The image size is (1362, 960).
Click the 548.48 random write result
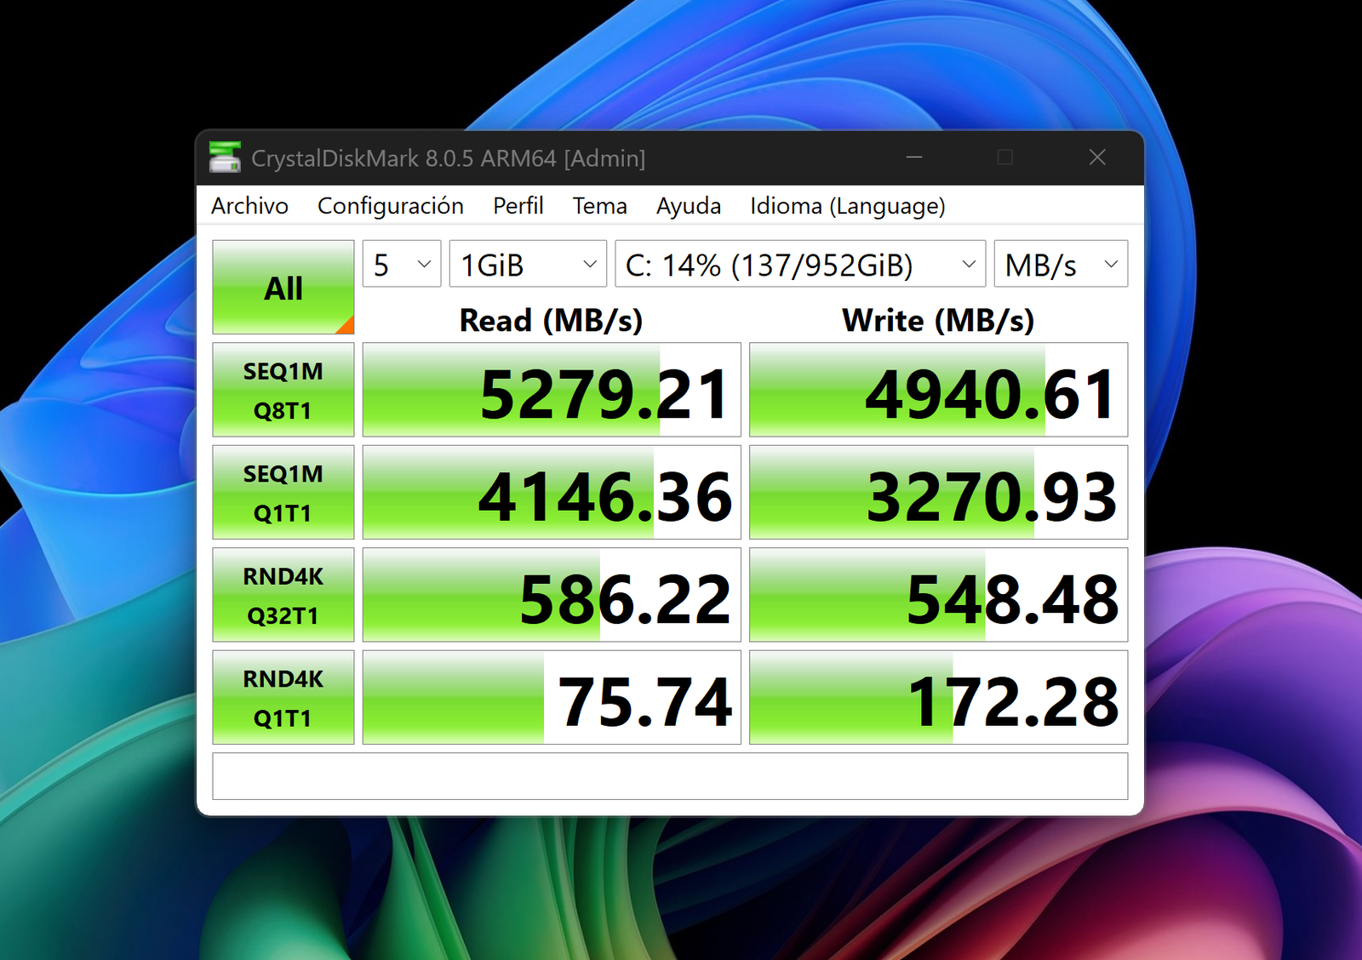938,595
